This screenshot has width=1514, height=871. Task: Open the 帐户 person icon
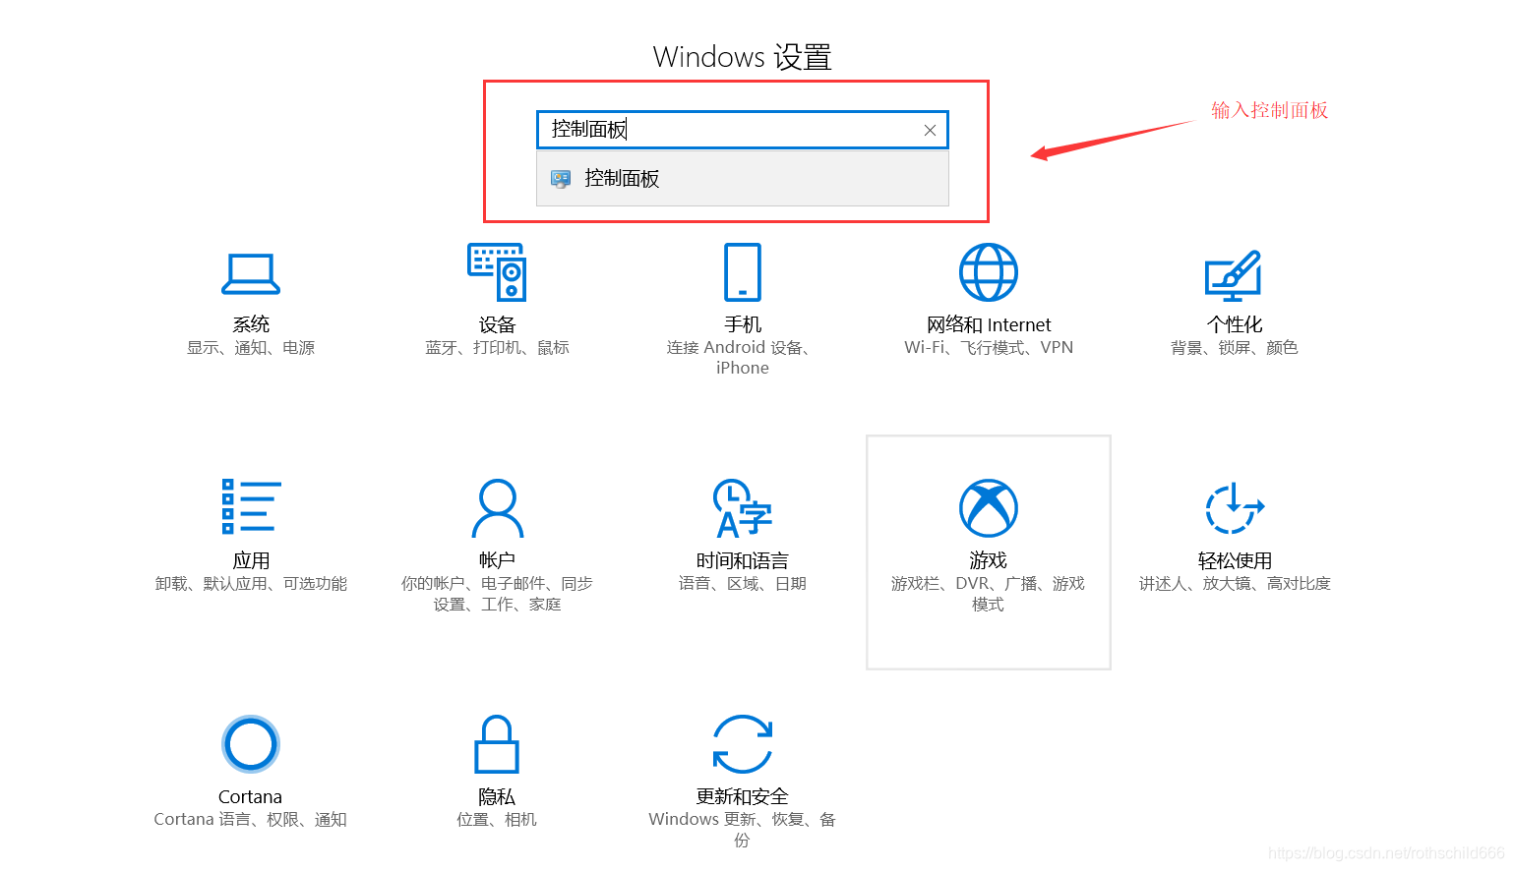[498, 508]
